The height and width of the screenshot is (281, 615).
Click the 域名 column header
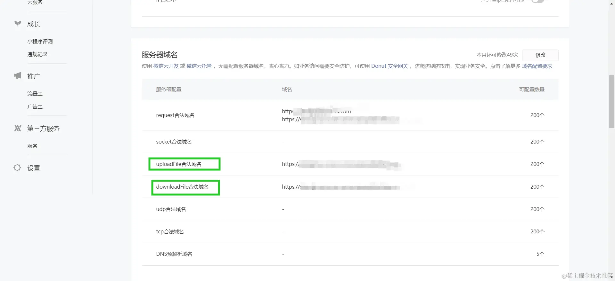(x=287, y=90)
